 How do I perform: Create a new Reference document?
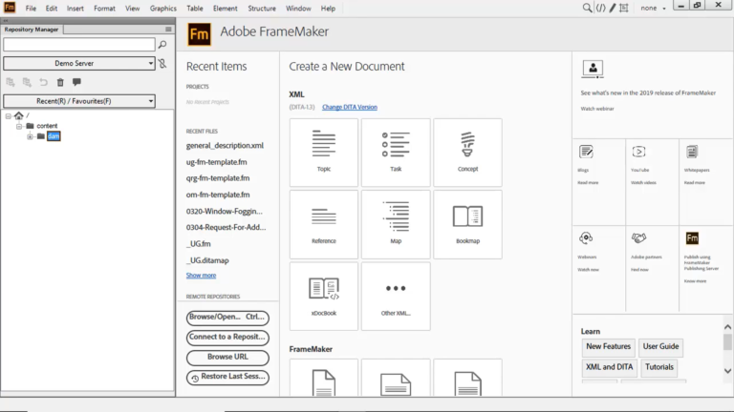[323, 224]
